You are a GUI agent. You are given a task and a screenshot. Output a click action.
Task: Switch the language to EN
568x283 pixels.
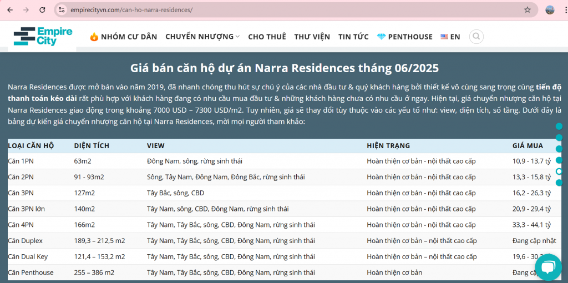[x=450, y=37]
